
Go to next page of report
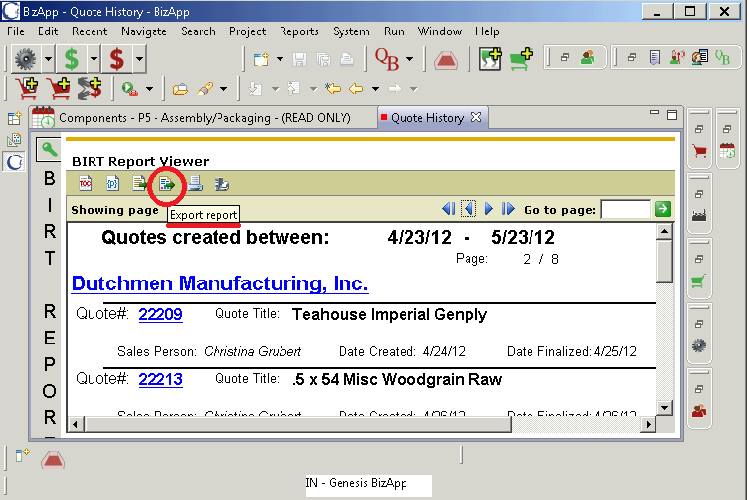click(x=488, y=209)
